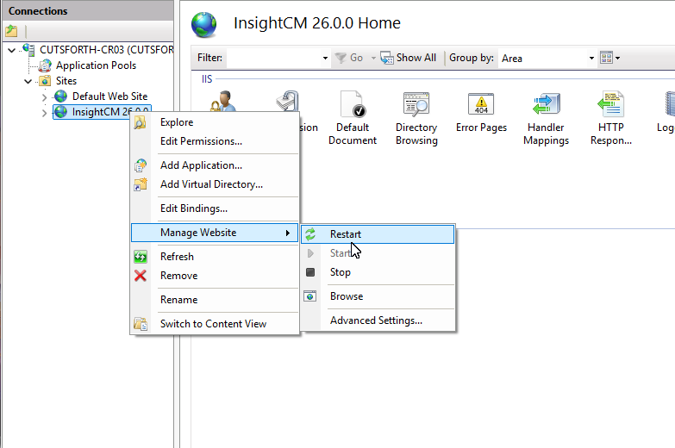Open the Authentication user-with-lock icon
This screenshot has width=675, height=448.
(223, 102)
